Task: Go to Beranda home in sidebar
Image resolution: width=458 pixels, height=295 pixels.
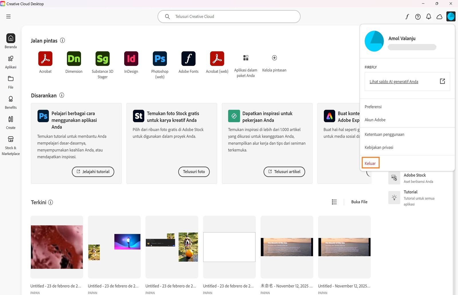Action: [11, 41]
